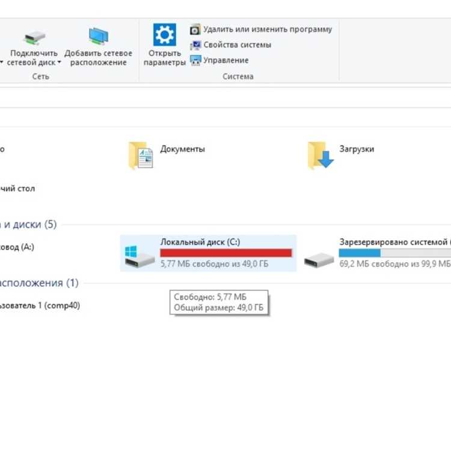Click 'Удалить или изменить программу' option

point(268,29)
